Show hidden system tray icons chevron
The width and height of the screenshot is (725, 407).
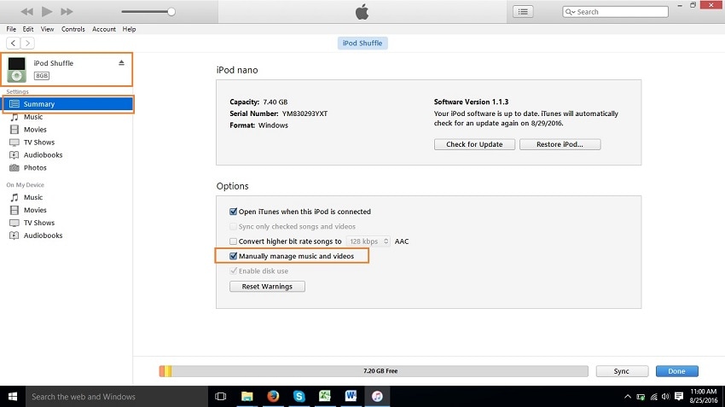coord(628,397)
